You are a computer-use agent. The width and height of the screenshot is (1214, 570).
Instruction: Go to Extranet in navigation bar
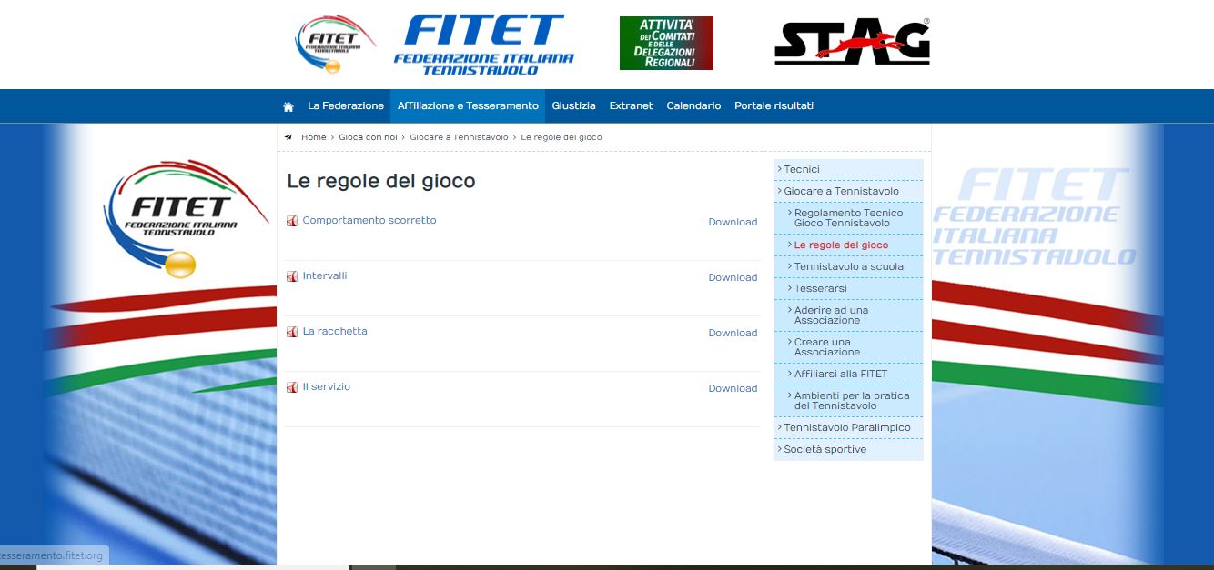coord(631,105)
